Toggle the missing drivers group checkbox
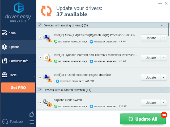Screen dimensions: 170x127 (x=40, y=25)
